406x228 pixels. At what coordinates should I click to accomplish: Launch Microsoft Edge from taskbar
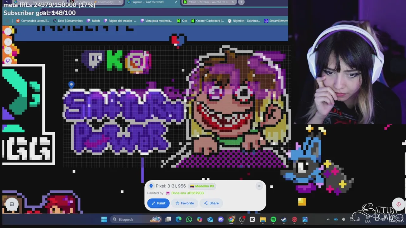point(179,219)
